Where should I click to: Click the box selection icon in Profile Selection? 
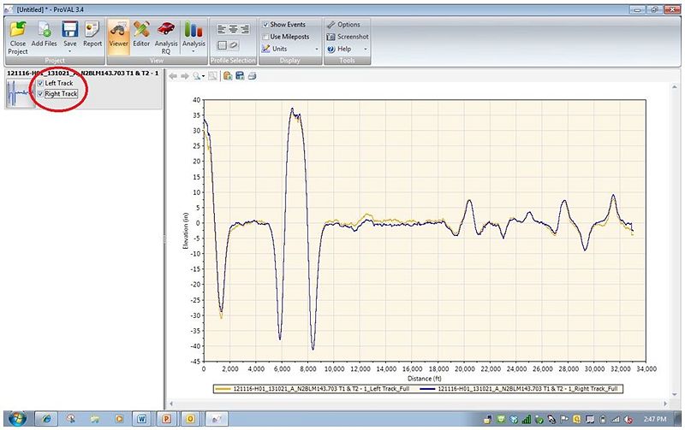pos(222,45)
